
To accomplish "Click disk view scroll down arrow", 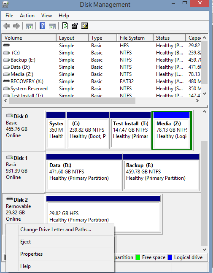I will 205,249.
